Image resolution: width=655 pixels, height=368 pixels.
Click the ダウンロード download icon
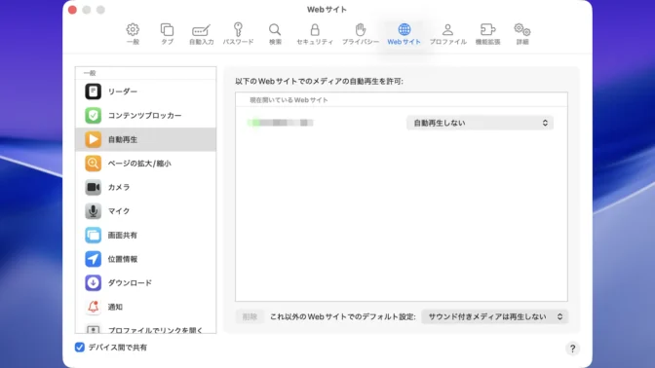coord(94,283)
